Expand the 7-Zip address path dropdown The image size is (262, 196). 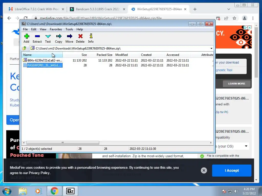point(211,48)
